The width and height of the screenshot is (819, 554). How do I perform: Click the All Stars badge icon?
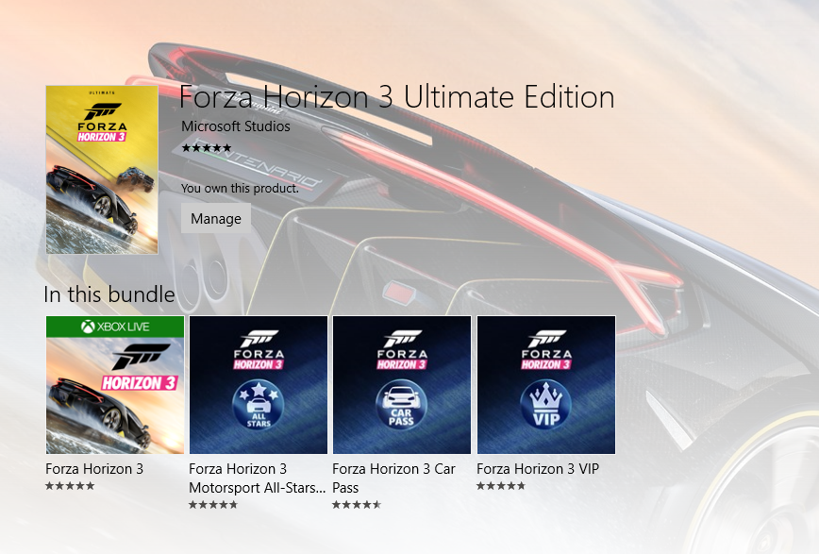[258, 405]
